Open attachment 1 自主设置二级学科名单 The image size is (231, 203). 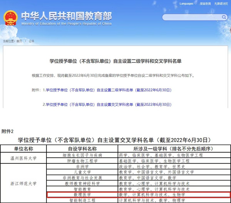(x=107, y=90)
